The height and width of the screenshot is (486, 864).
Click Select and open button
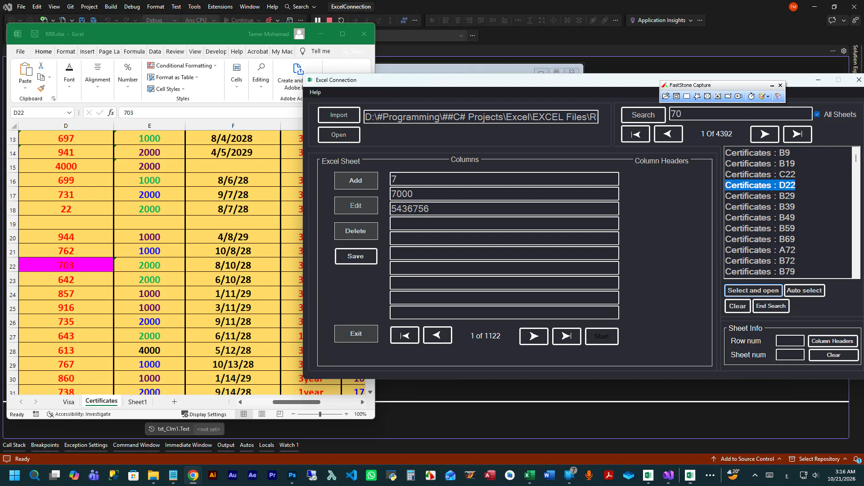point(753,291)
